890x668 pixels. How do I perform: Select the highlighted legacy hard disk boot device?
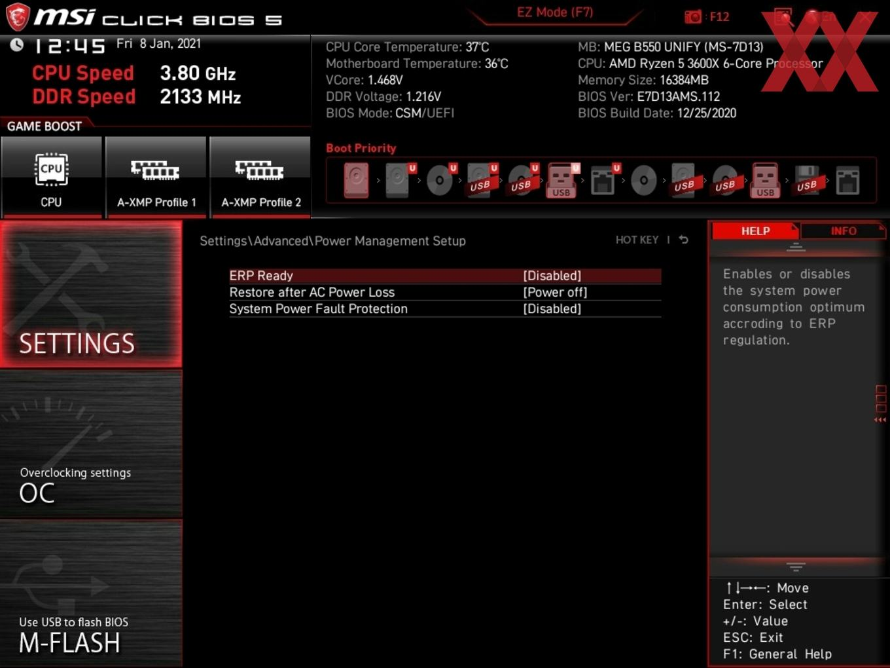coord(357,180)
